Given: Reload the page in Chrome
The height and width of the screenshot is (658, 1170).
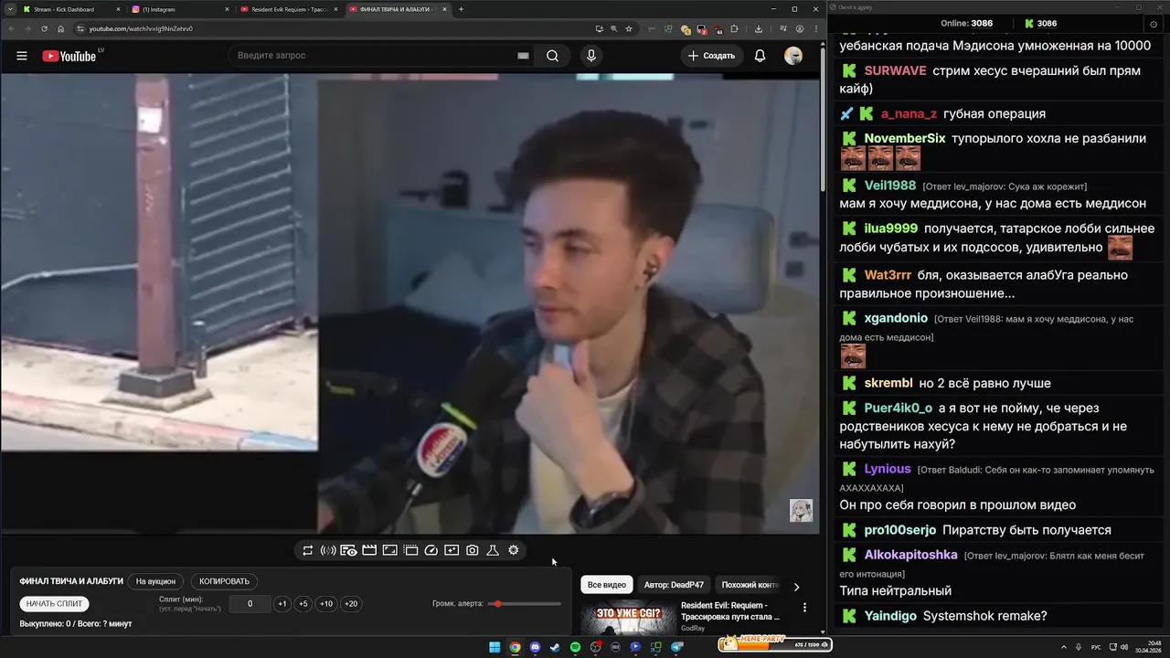Looking at the screenshot, I should click(x=44, y=28).
